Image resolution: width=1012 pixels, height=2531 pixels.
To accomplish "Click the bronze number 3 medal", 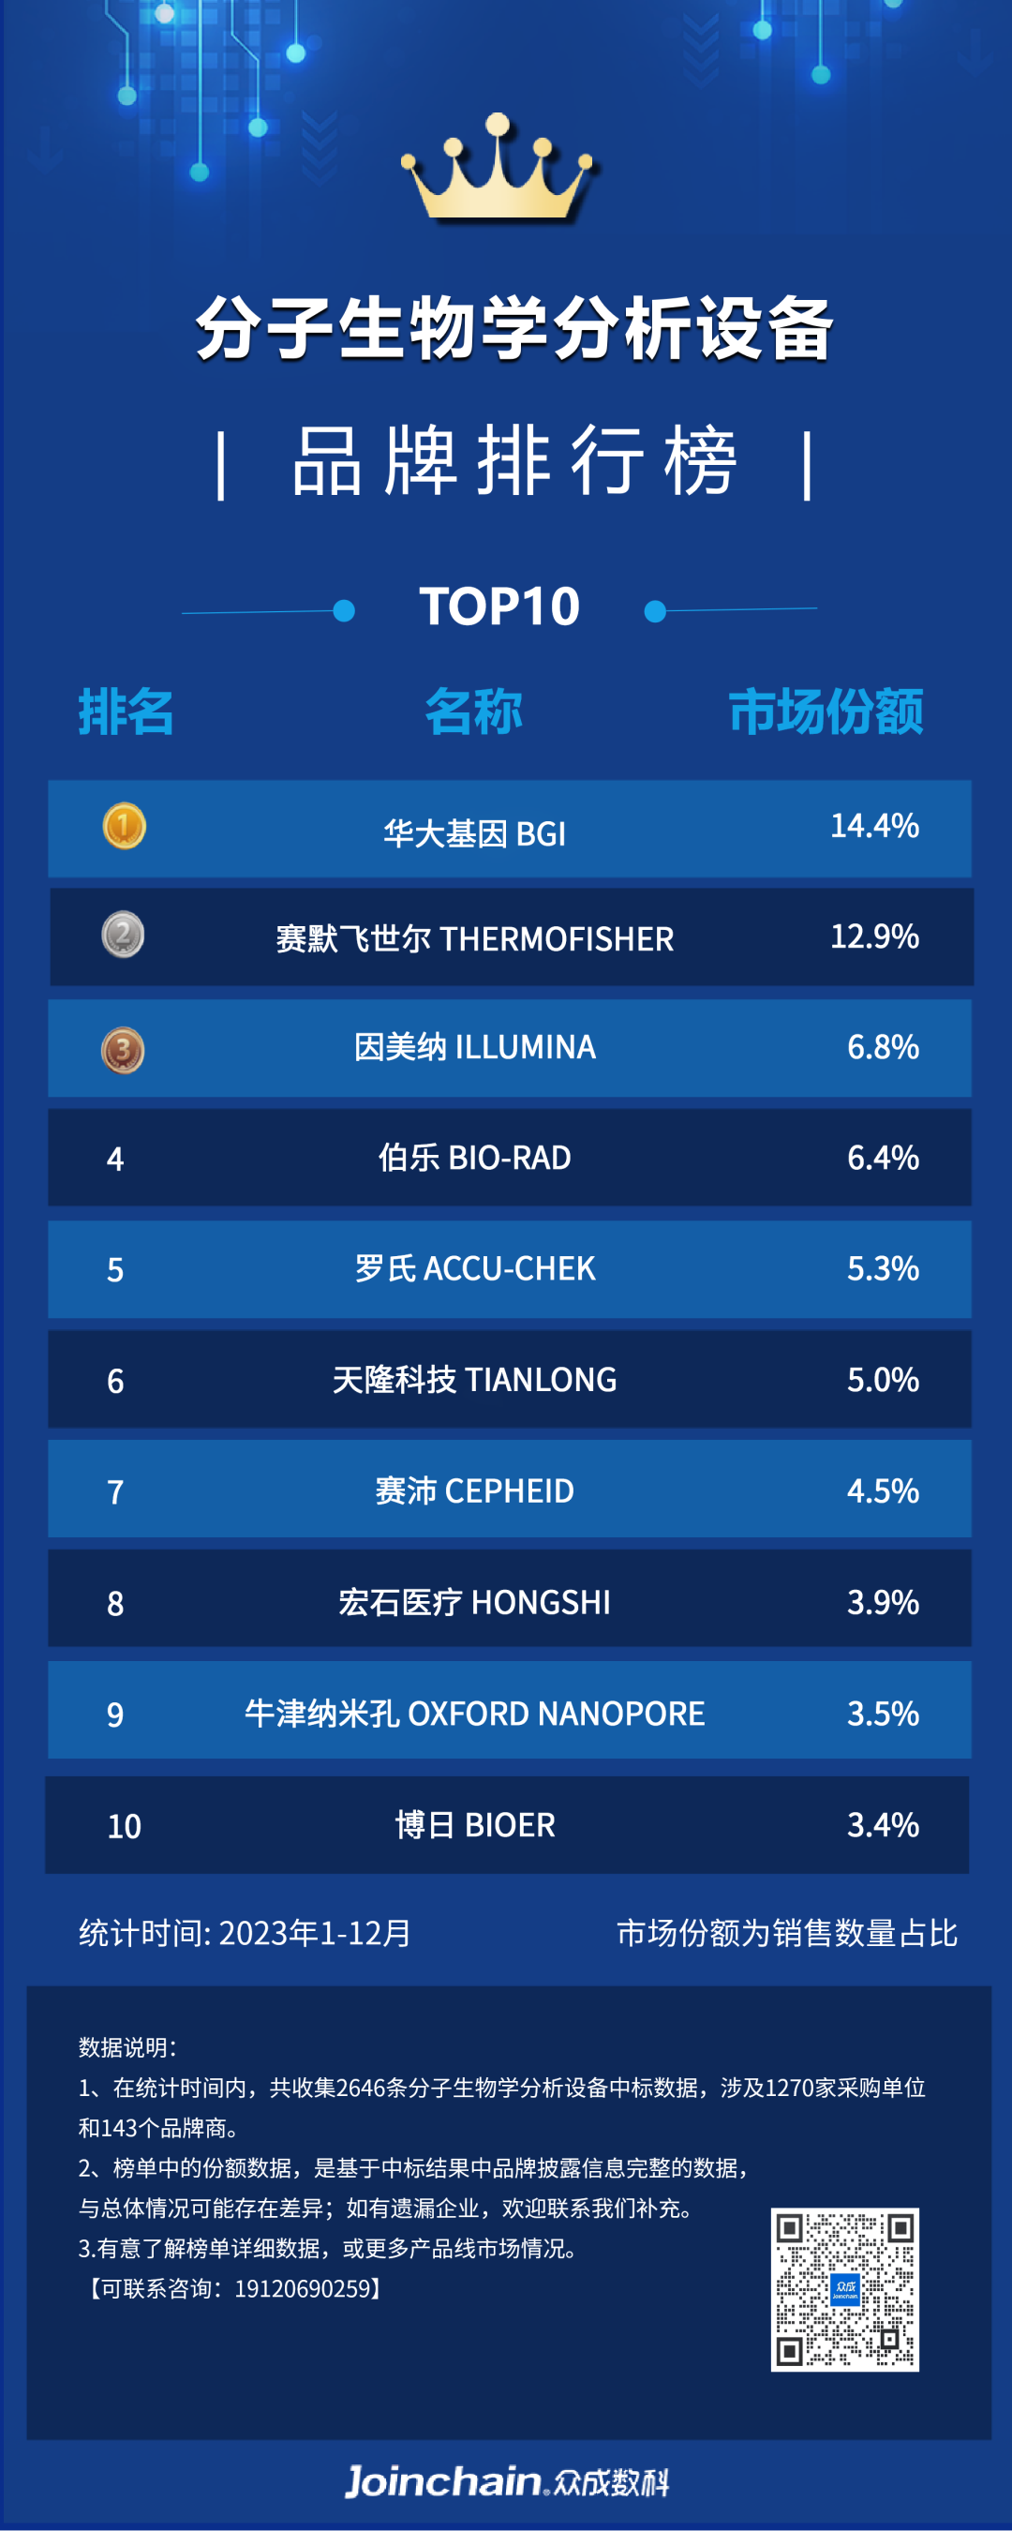I will (x=123, y=1049).
